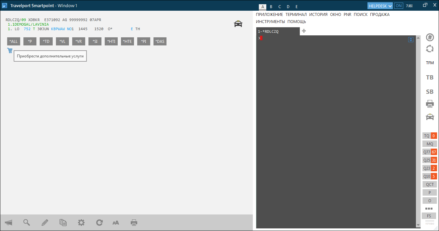This screenshot has height=231, width=439.
Task: Open the PNR menu
Action: [x=347, y=15]
